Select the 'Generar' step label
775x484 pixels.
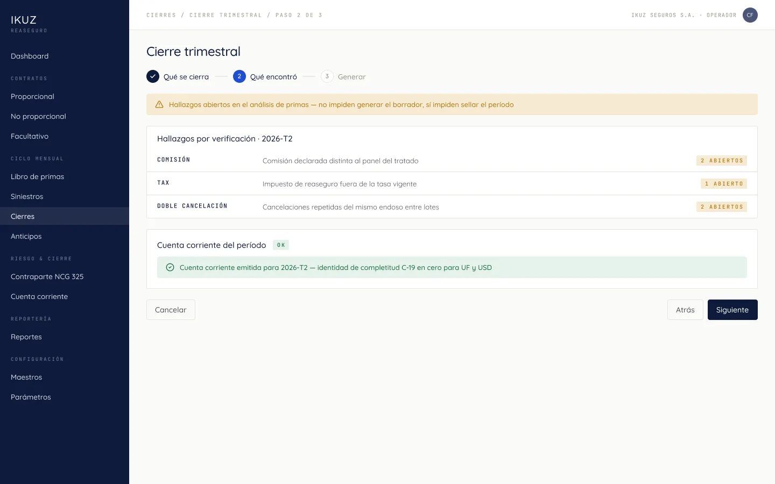point(352,77)
